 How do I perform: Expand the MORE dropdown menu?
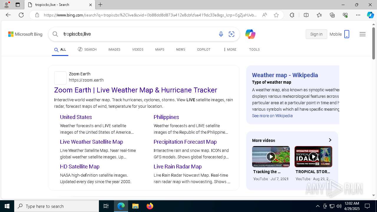[x=230, y=49]
